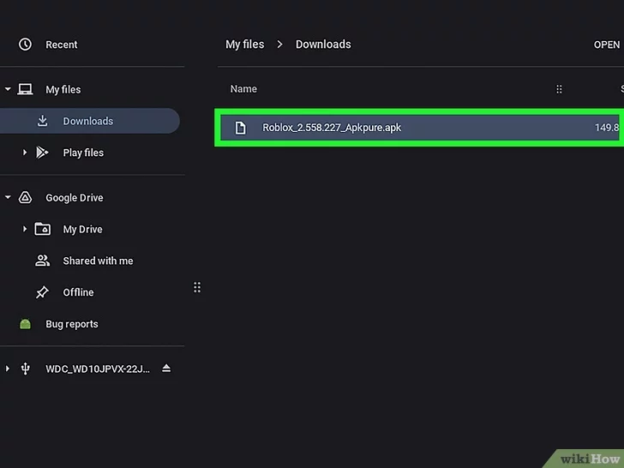The width and height of the screenshot is (624, 468).
Task: Go to My files breadcrumb
Action: click(x=245, y=45)
